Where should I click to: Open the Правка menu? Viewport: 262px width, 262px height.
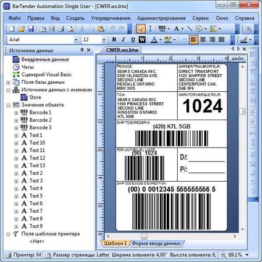click(x=36, y=18)
